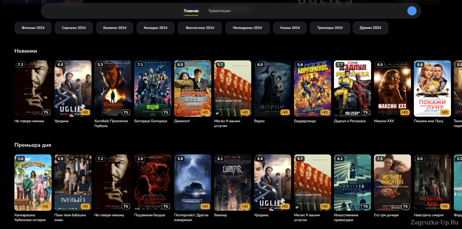Click the 7.1 rating badge on Битлджус

pyautogui.click(x=140, y=65)
